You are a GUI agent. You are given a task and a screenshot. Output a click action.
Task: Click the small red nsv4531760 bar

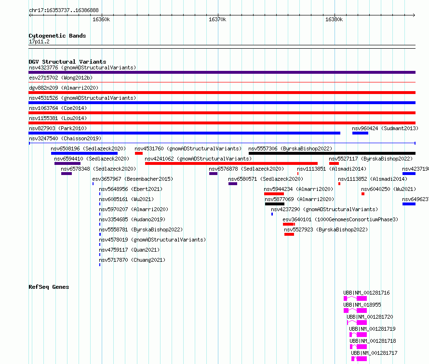pyautogui.click(x=139, y=153)
